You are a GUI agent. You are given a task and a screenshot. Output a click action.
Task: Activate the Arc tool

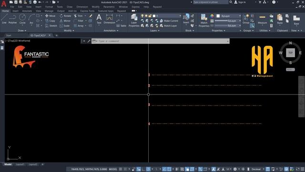tap(31, 19)
